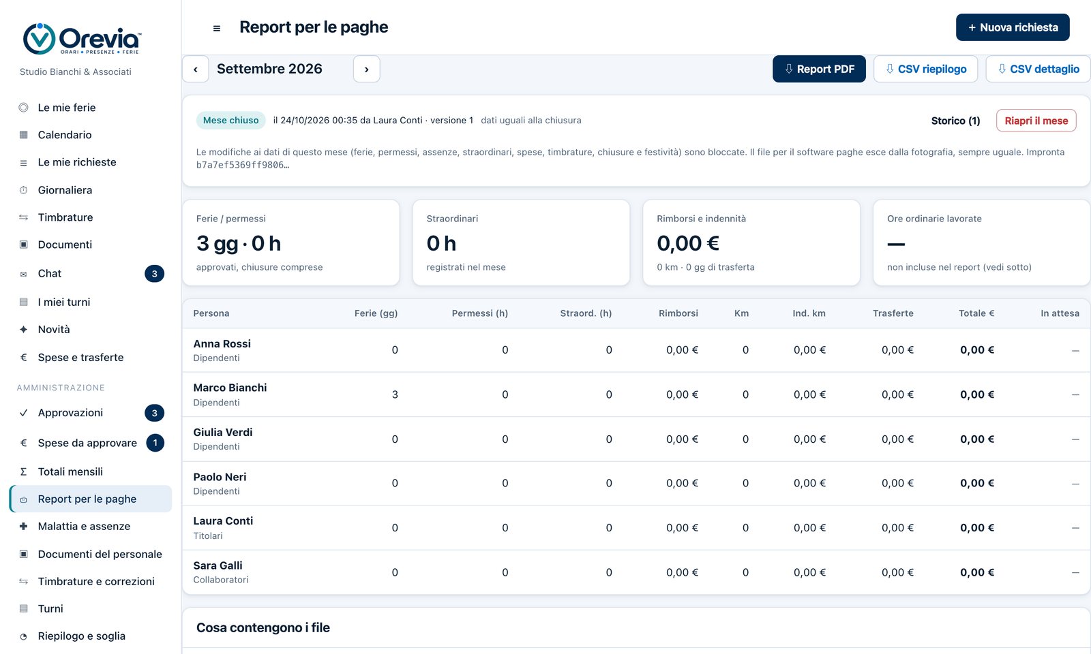Download the Report PDF
The image size is (1091, 654).
pyautogui.click(x=819, y=69)
